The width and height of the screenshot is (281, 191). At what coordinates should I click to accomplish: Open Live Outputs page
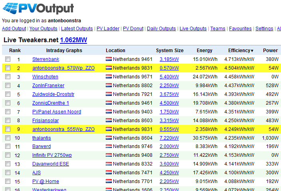[193, 29]
